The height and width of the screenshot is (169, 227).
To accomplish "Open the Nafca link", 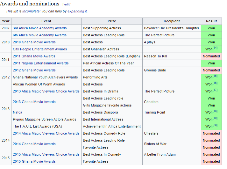I will (18, 112).
